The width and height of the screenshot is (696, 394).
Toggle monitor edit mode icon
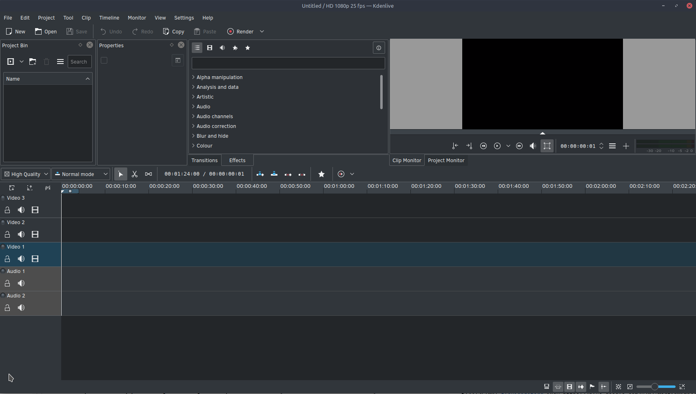[x=547, y=146]
